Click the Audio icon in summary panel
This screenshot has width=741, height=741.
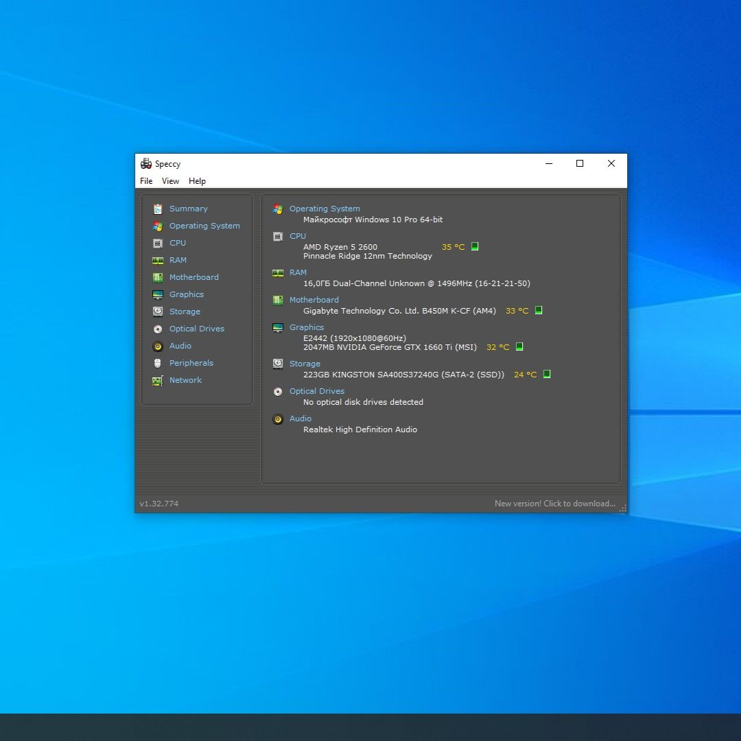click(278, 419)
